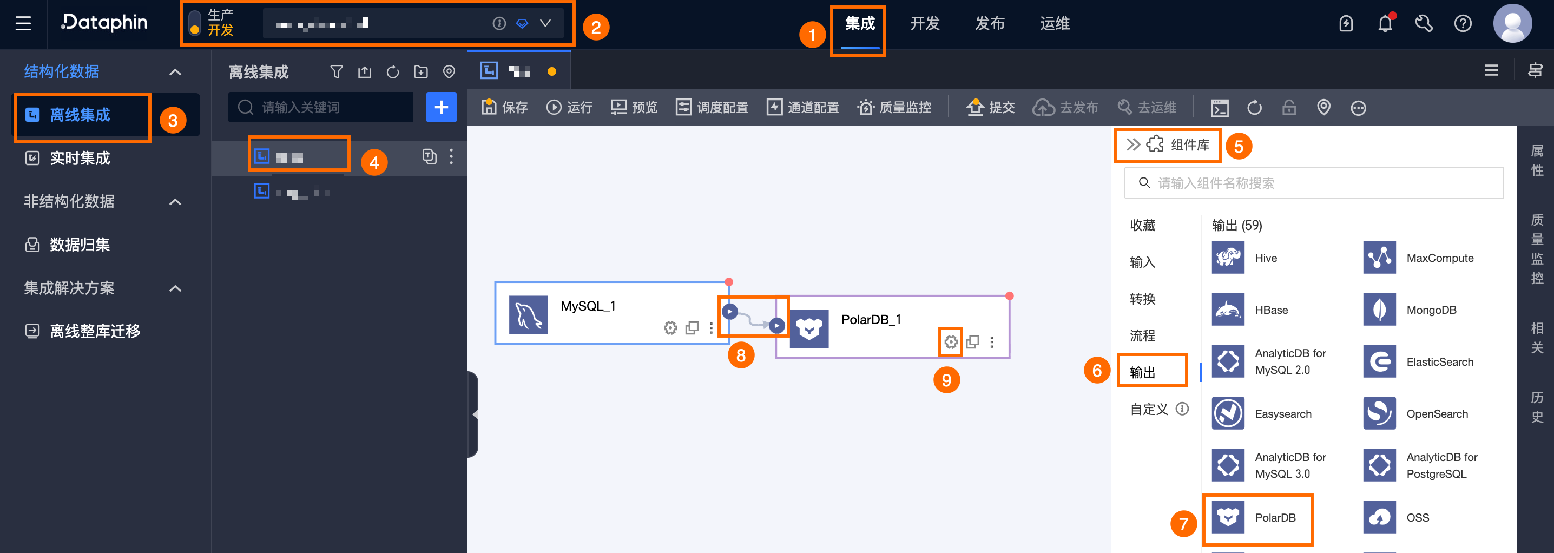
Task: Click the Dataphin logo
Action: tap(104, 23)
